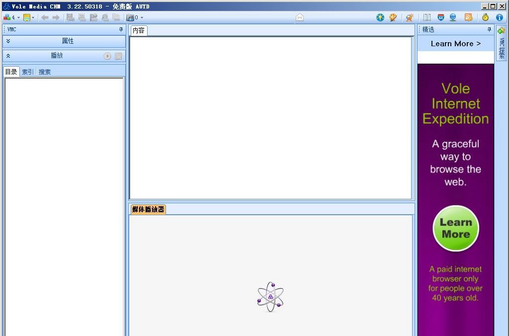509x336 pixels.
Task: Click the back arrow in the toolbar
Action: click(45, 17)
